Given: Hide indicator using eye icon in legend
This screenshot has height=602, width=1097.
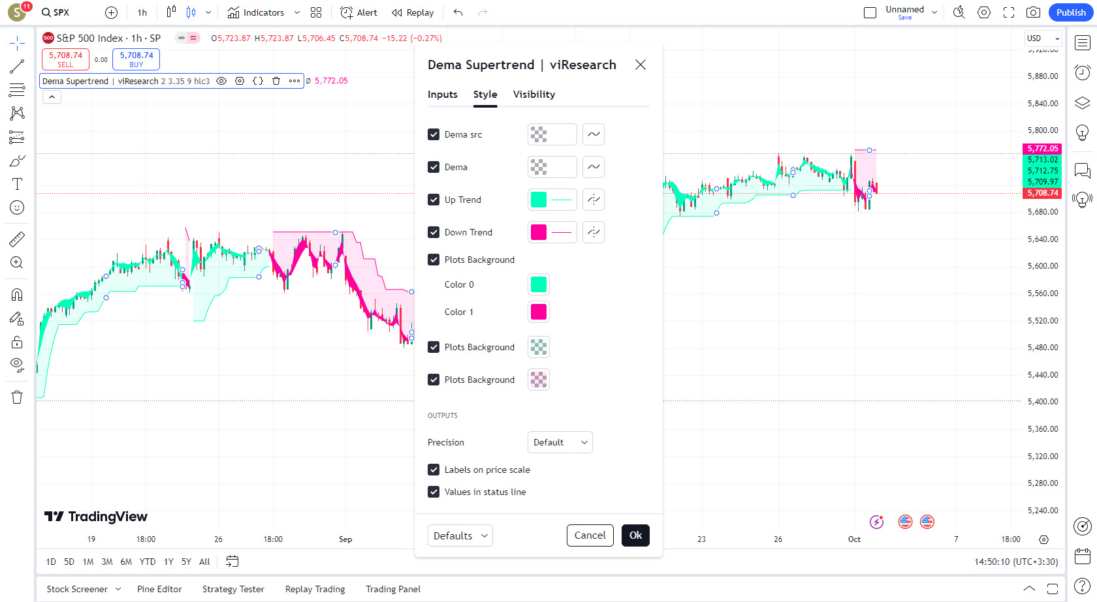Looking at the screenshot, I should 221,81.
